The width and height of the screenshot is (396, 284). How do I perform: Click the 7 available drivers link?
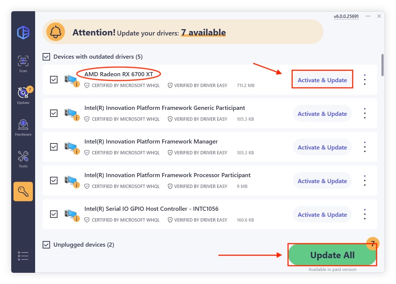[x=203, y=33]
